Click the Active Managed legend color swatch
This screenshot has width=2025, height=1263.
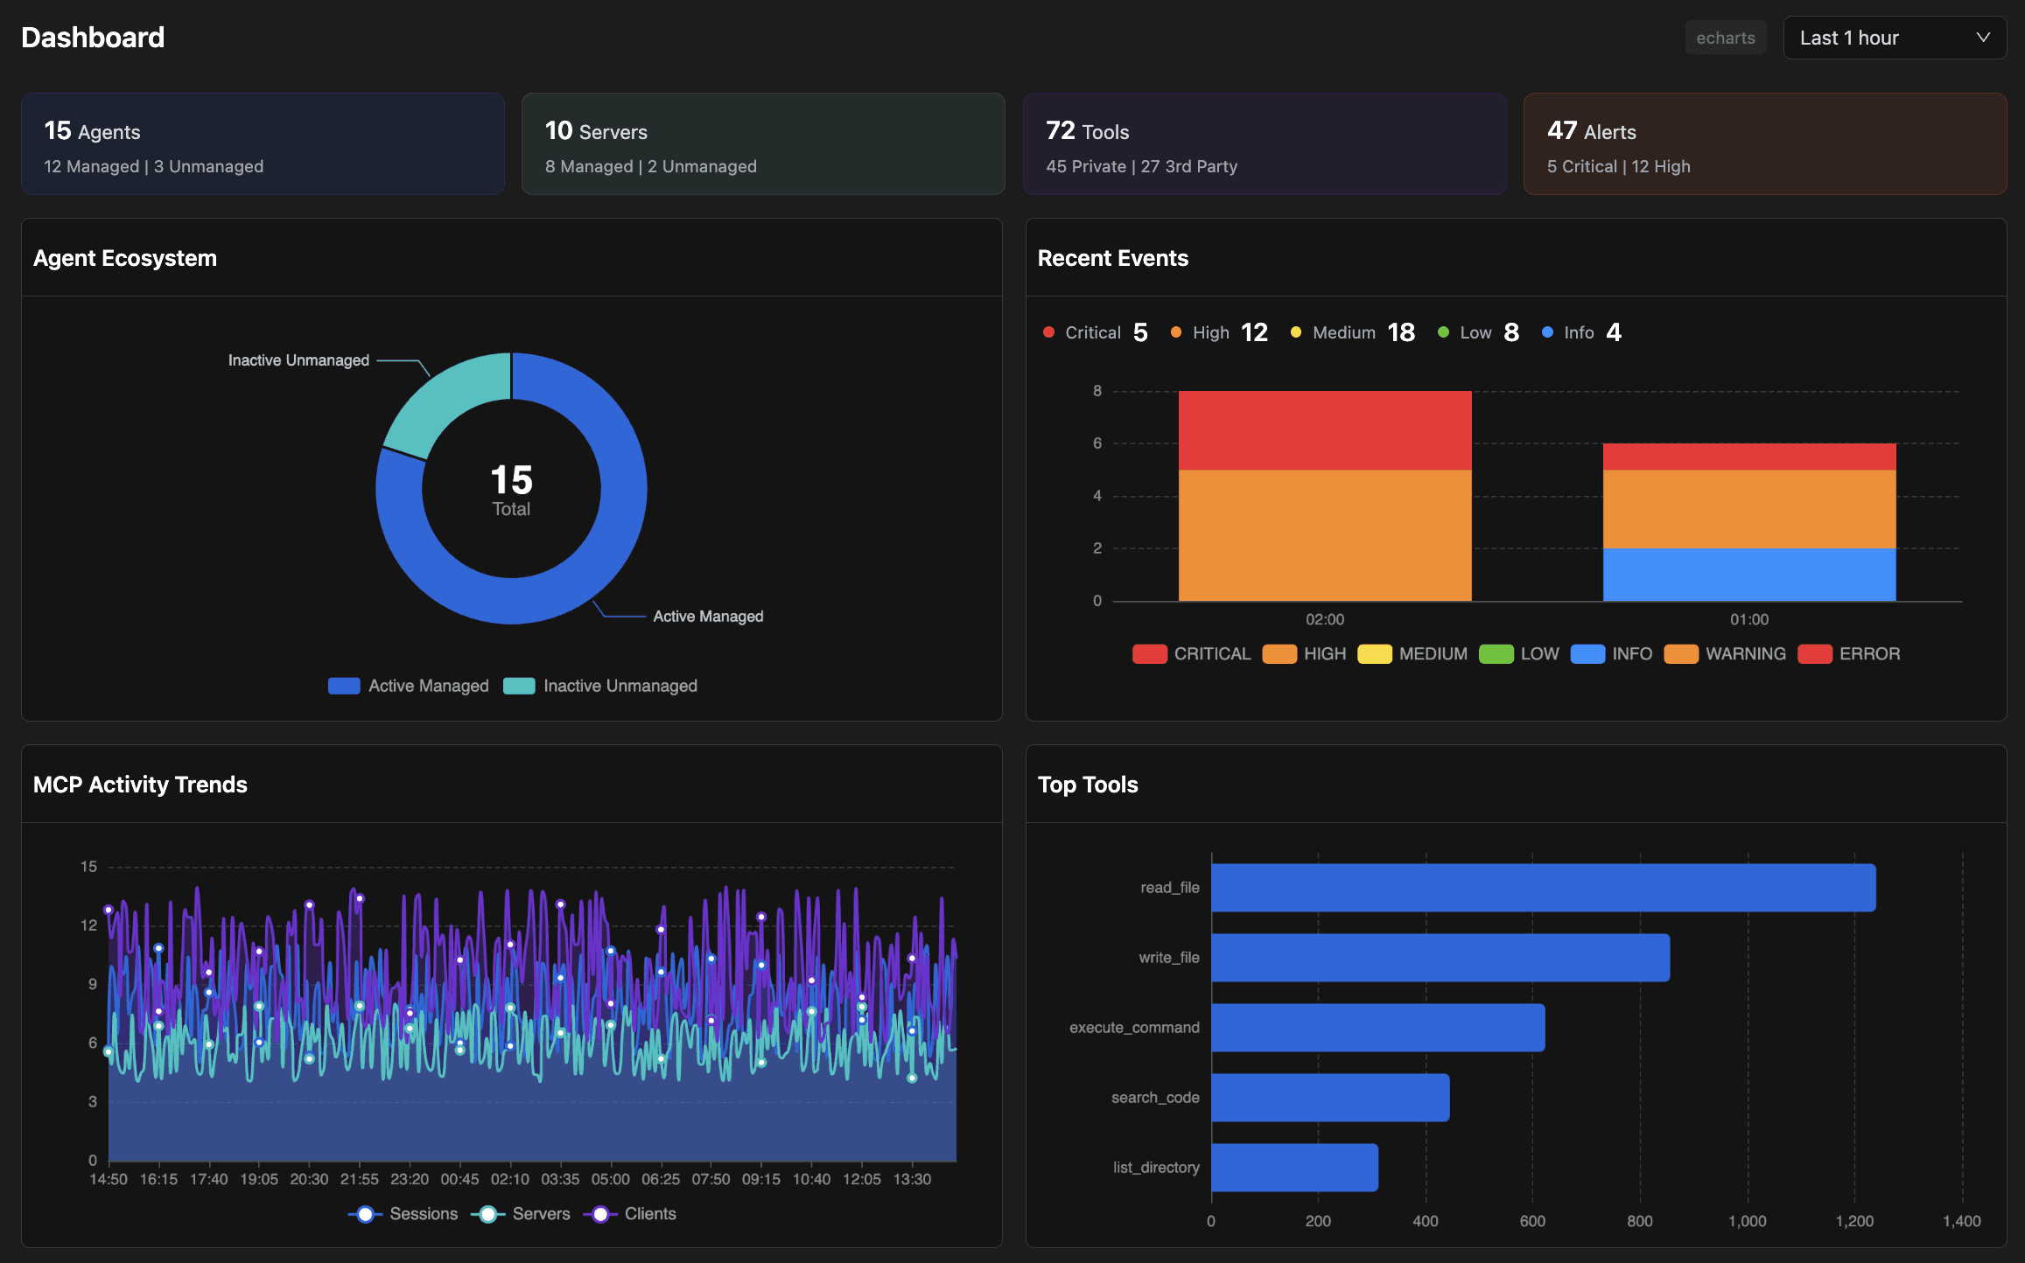[x=344, y=686]
